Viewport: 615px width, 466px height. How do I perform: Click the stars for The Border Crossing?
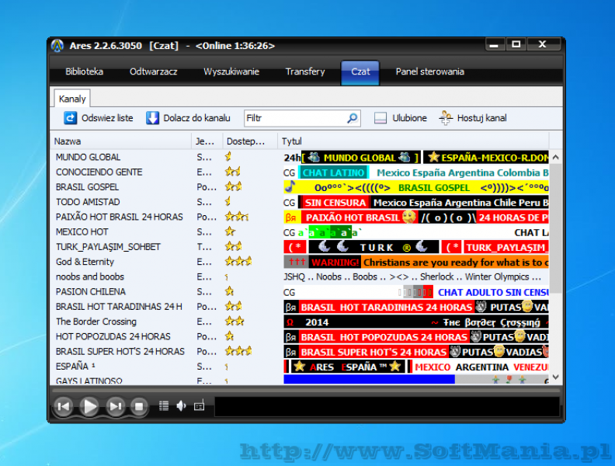pos(235,322)
